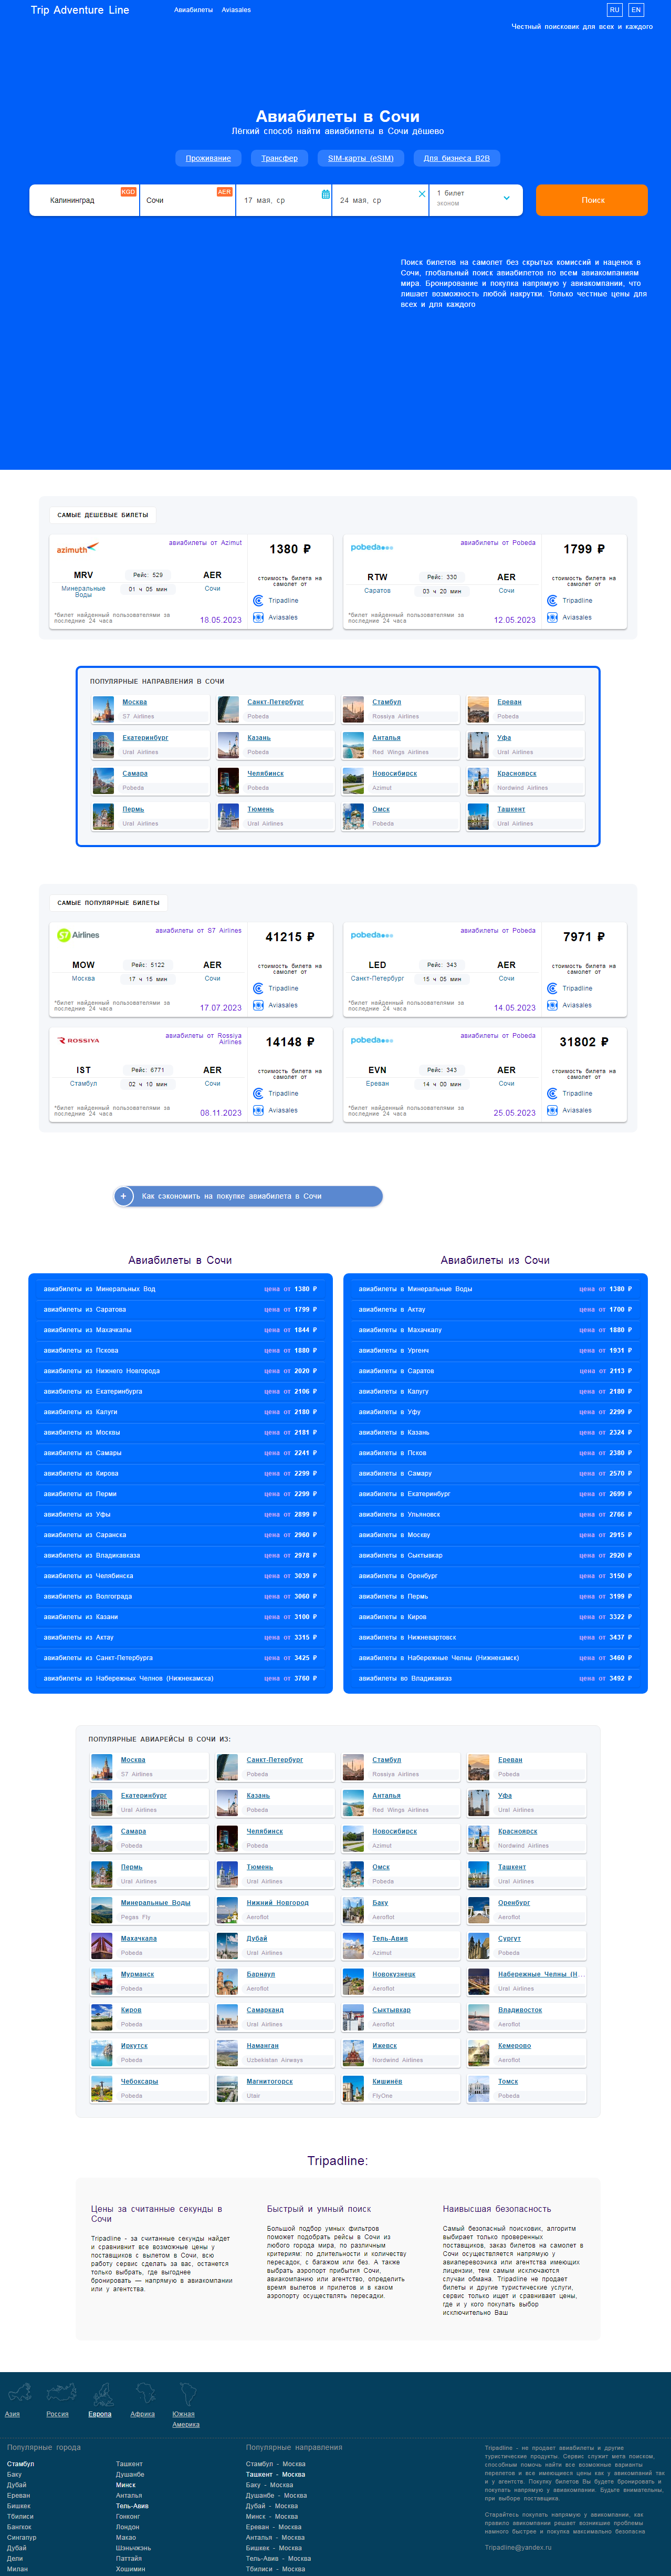Click the S7 Airlines logo
671x2576 pixels.
(78, 935)
